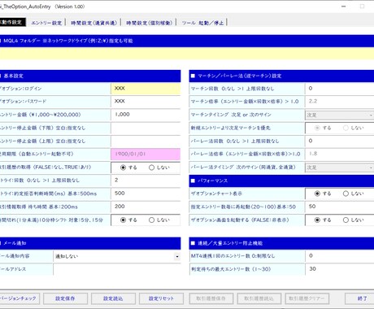Switch to the エントリー設定 tab
The width and height of the screenshot is (374, 309).
[46, 23]
